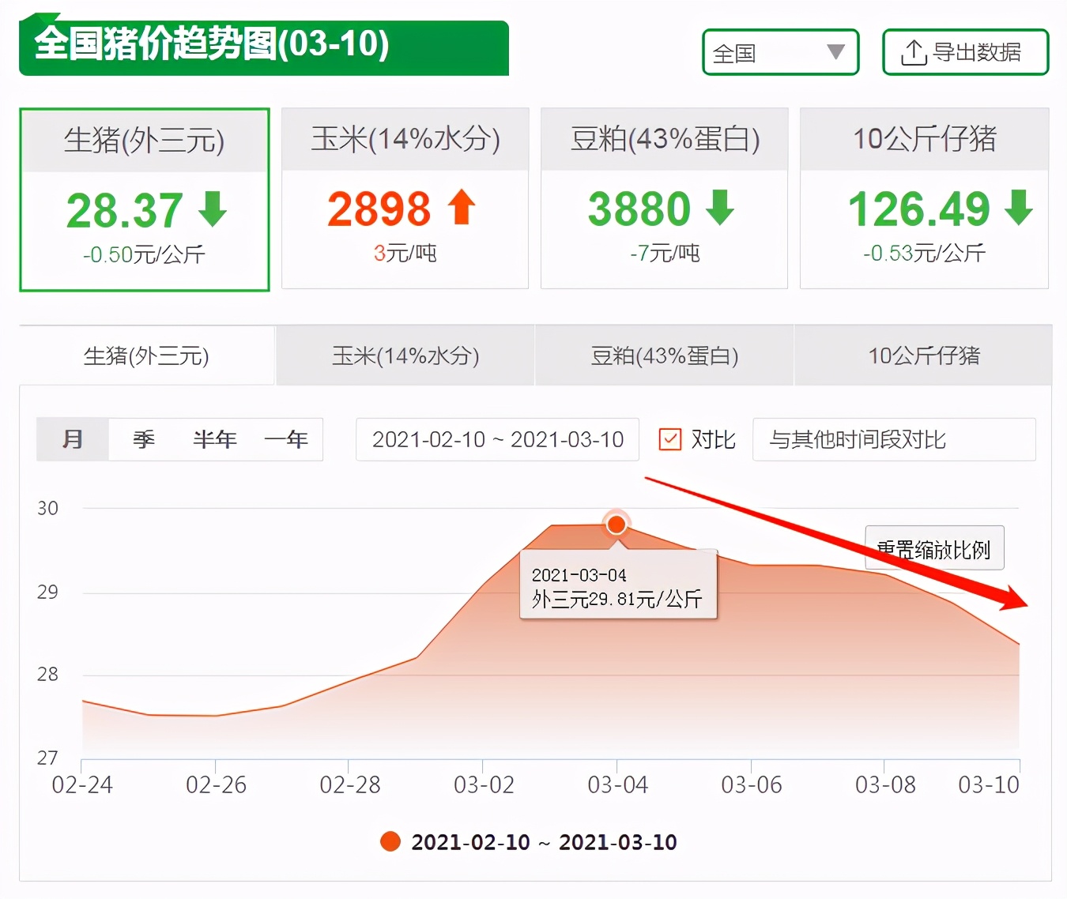The width and height of the screenshot is (1067, 899).
Task: Click the 02-28 x-axis label
Action: 350,784
